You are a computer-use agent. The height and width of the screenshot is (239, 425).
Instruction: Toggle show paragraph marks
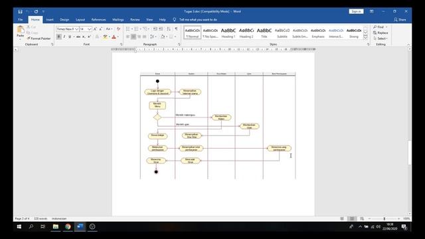(177, 29)
